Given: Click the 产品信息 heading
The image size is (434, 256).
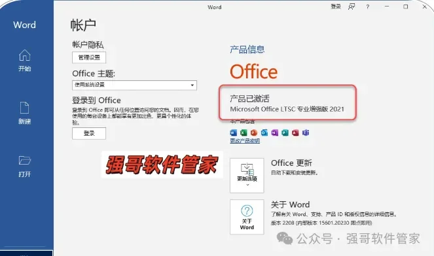Looking at the screenshot, I should (247, 50).
